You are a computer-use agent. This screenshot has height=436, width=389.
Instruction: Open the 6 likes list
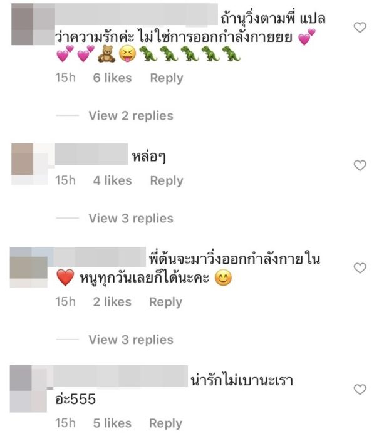112,78
